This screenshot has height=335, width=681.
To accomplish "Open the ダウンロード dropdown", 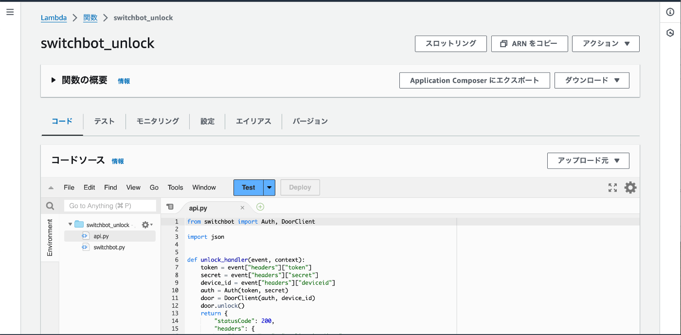I will [x=592, y=81].
